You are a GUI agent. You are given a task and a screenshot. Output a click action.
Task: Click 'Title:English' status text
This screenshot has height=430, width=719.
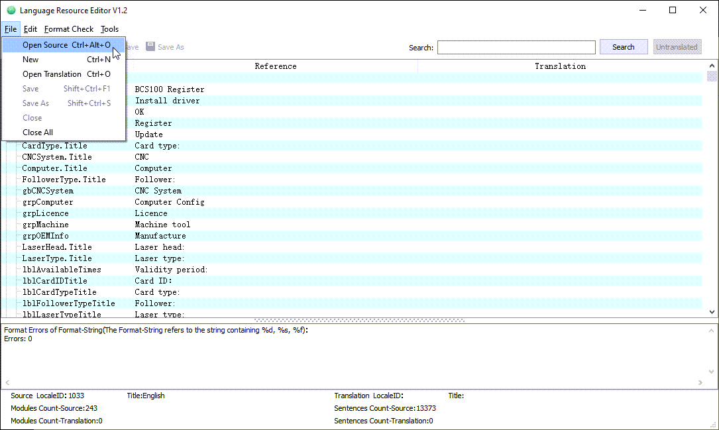coord(146,396)
